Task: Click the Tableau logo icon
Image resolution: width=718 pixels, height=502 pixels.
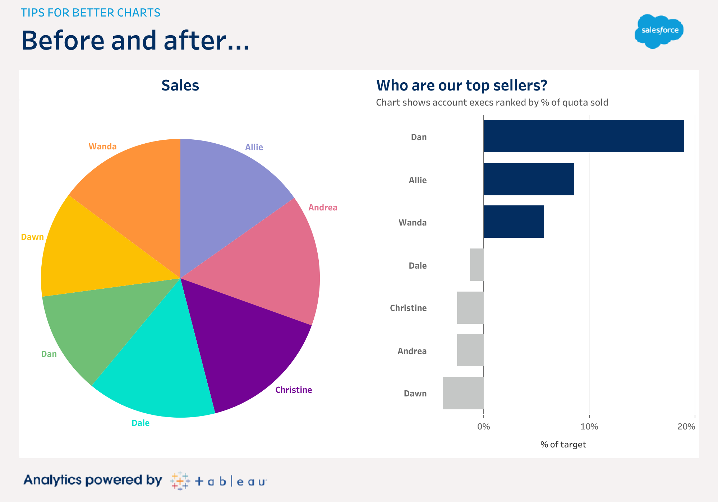Action: [x=180, y=481]
